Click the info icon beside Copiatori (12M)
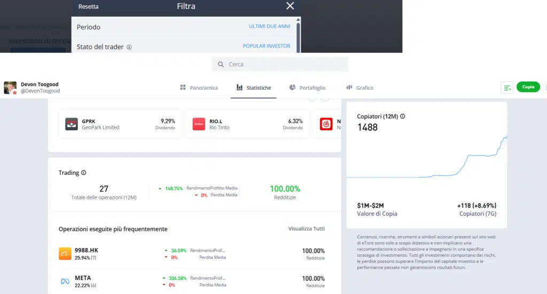Image resolution: width=547 pixels, height=294 pixels. coord(402,116)
